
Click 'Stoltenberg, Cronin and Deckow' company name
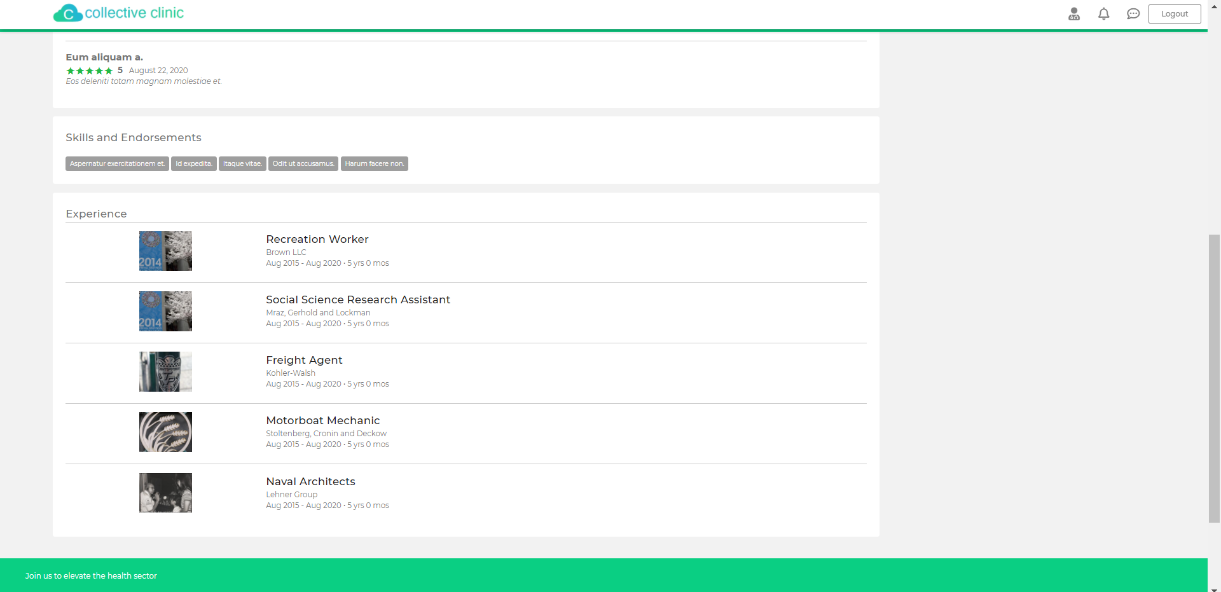click(326, 434)
